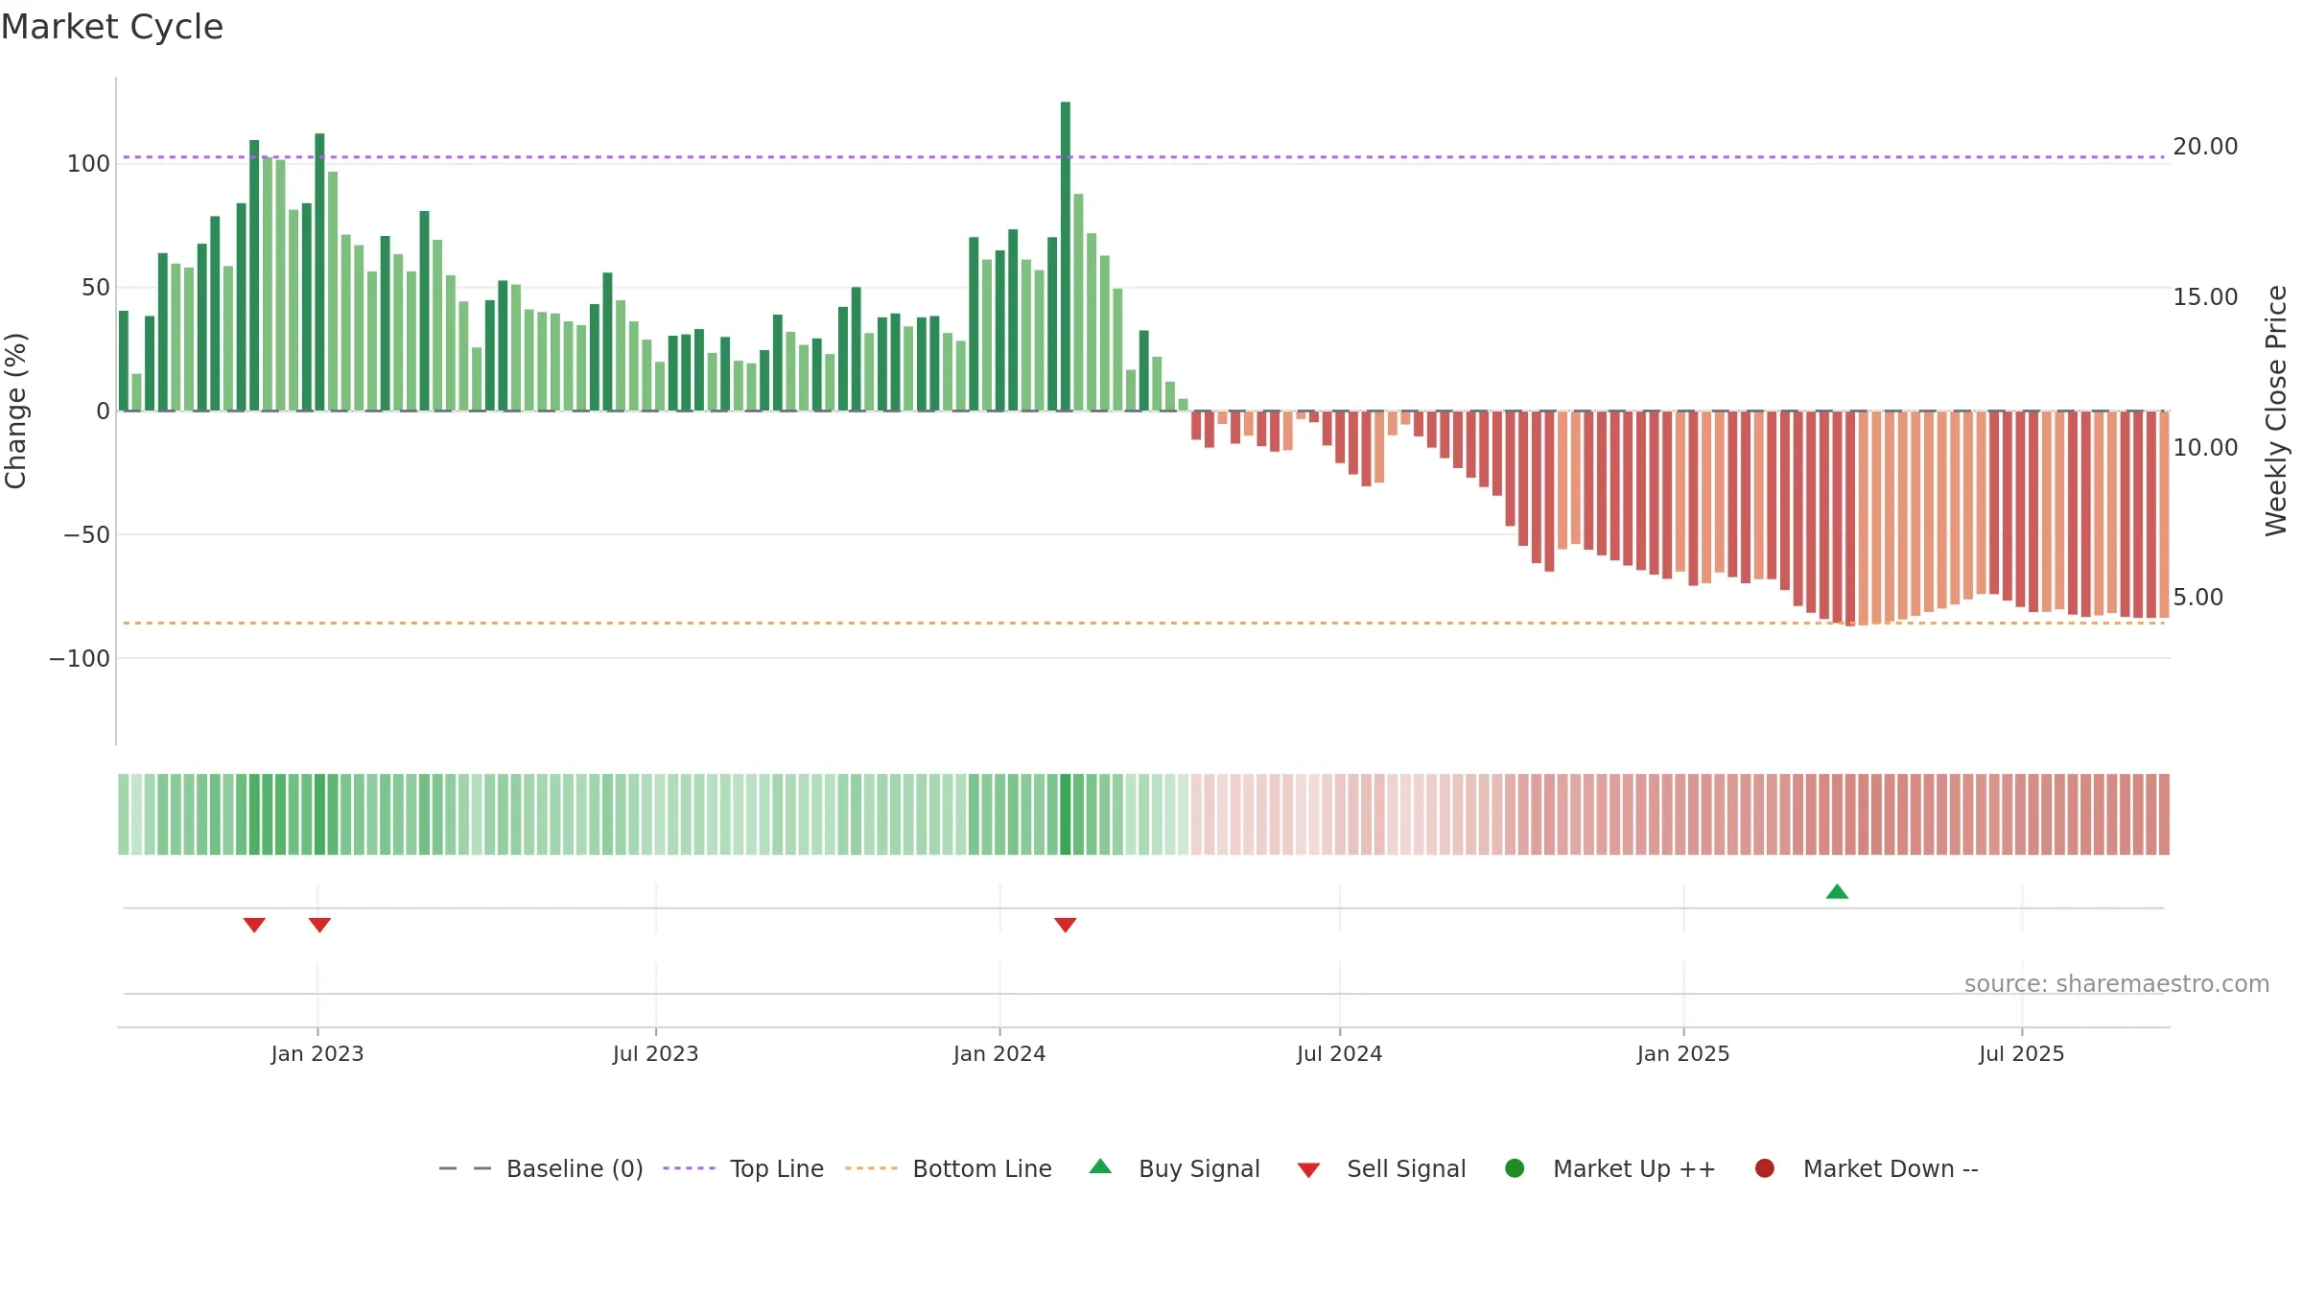The image size is (2302, 1295).
Task: Click the Jan 2024 x-axis label
Action: (x=999, y=1054)
